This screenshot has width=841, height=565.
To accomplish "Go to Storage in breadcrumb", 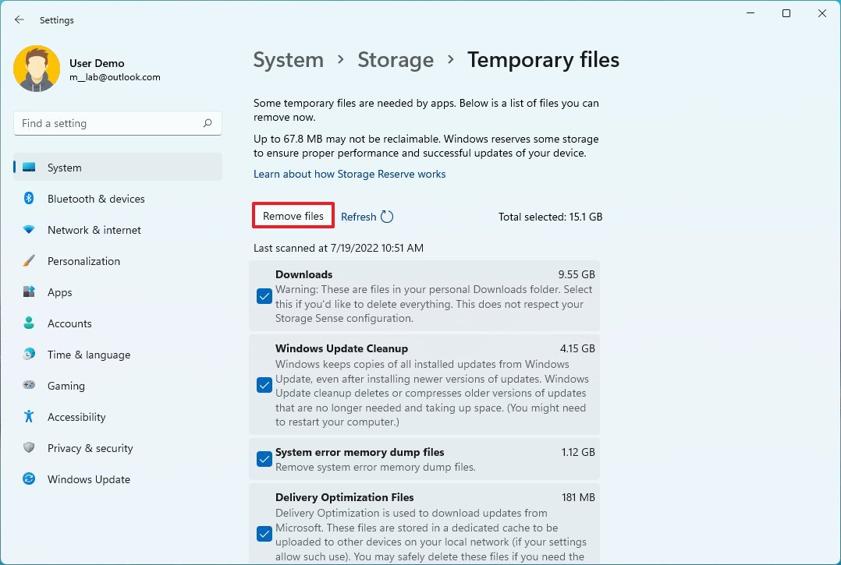I will 396,60.
